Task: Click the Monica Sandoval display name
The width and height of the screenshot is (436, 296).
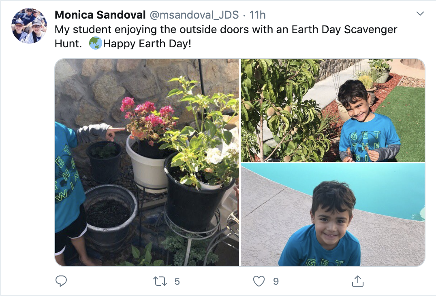Action: 100,15
